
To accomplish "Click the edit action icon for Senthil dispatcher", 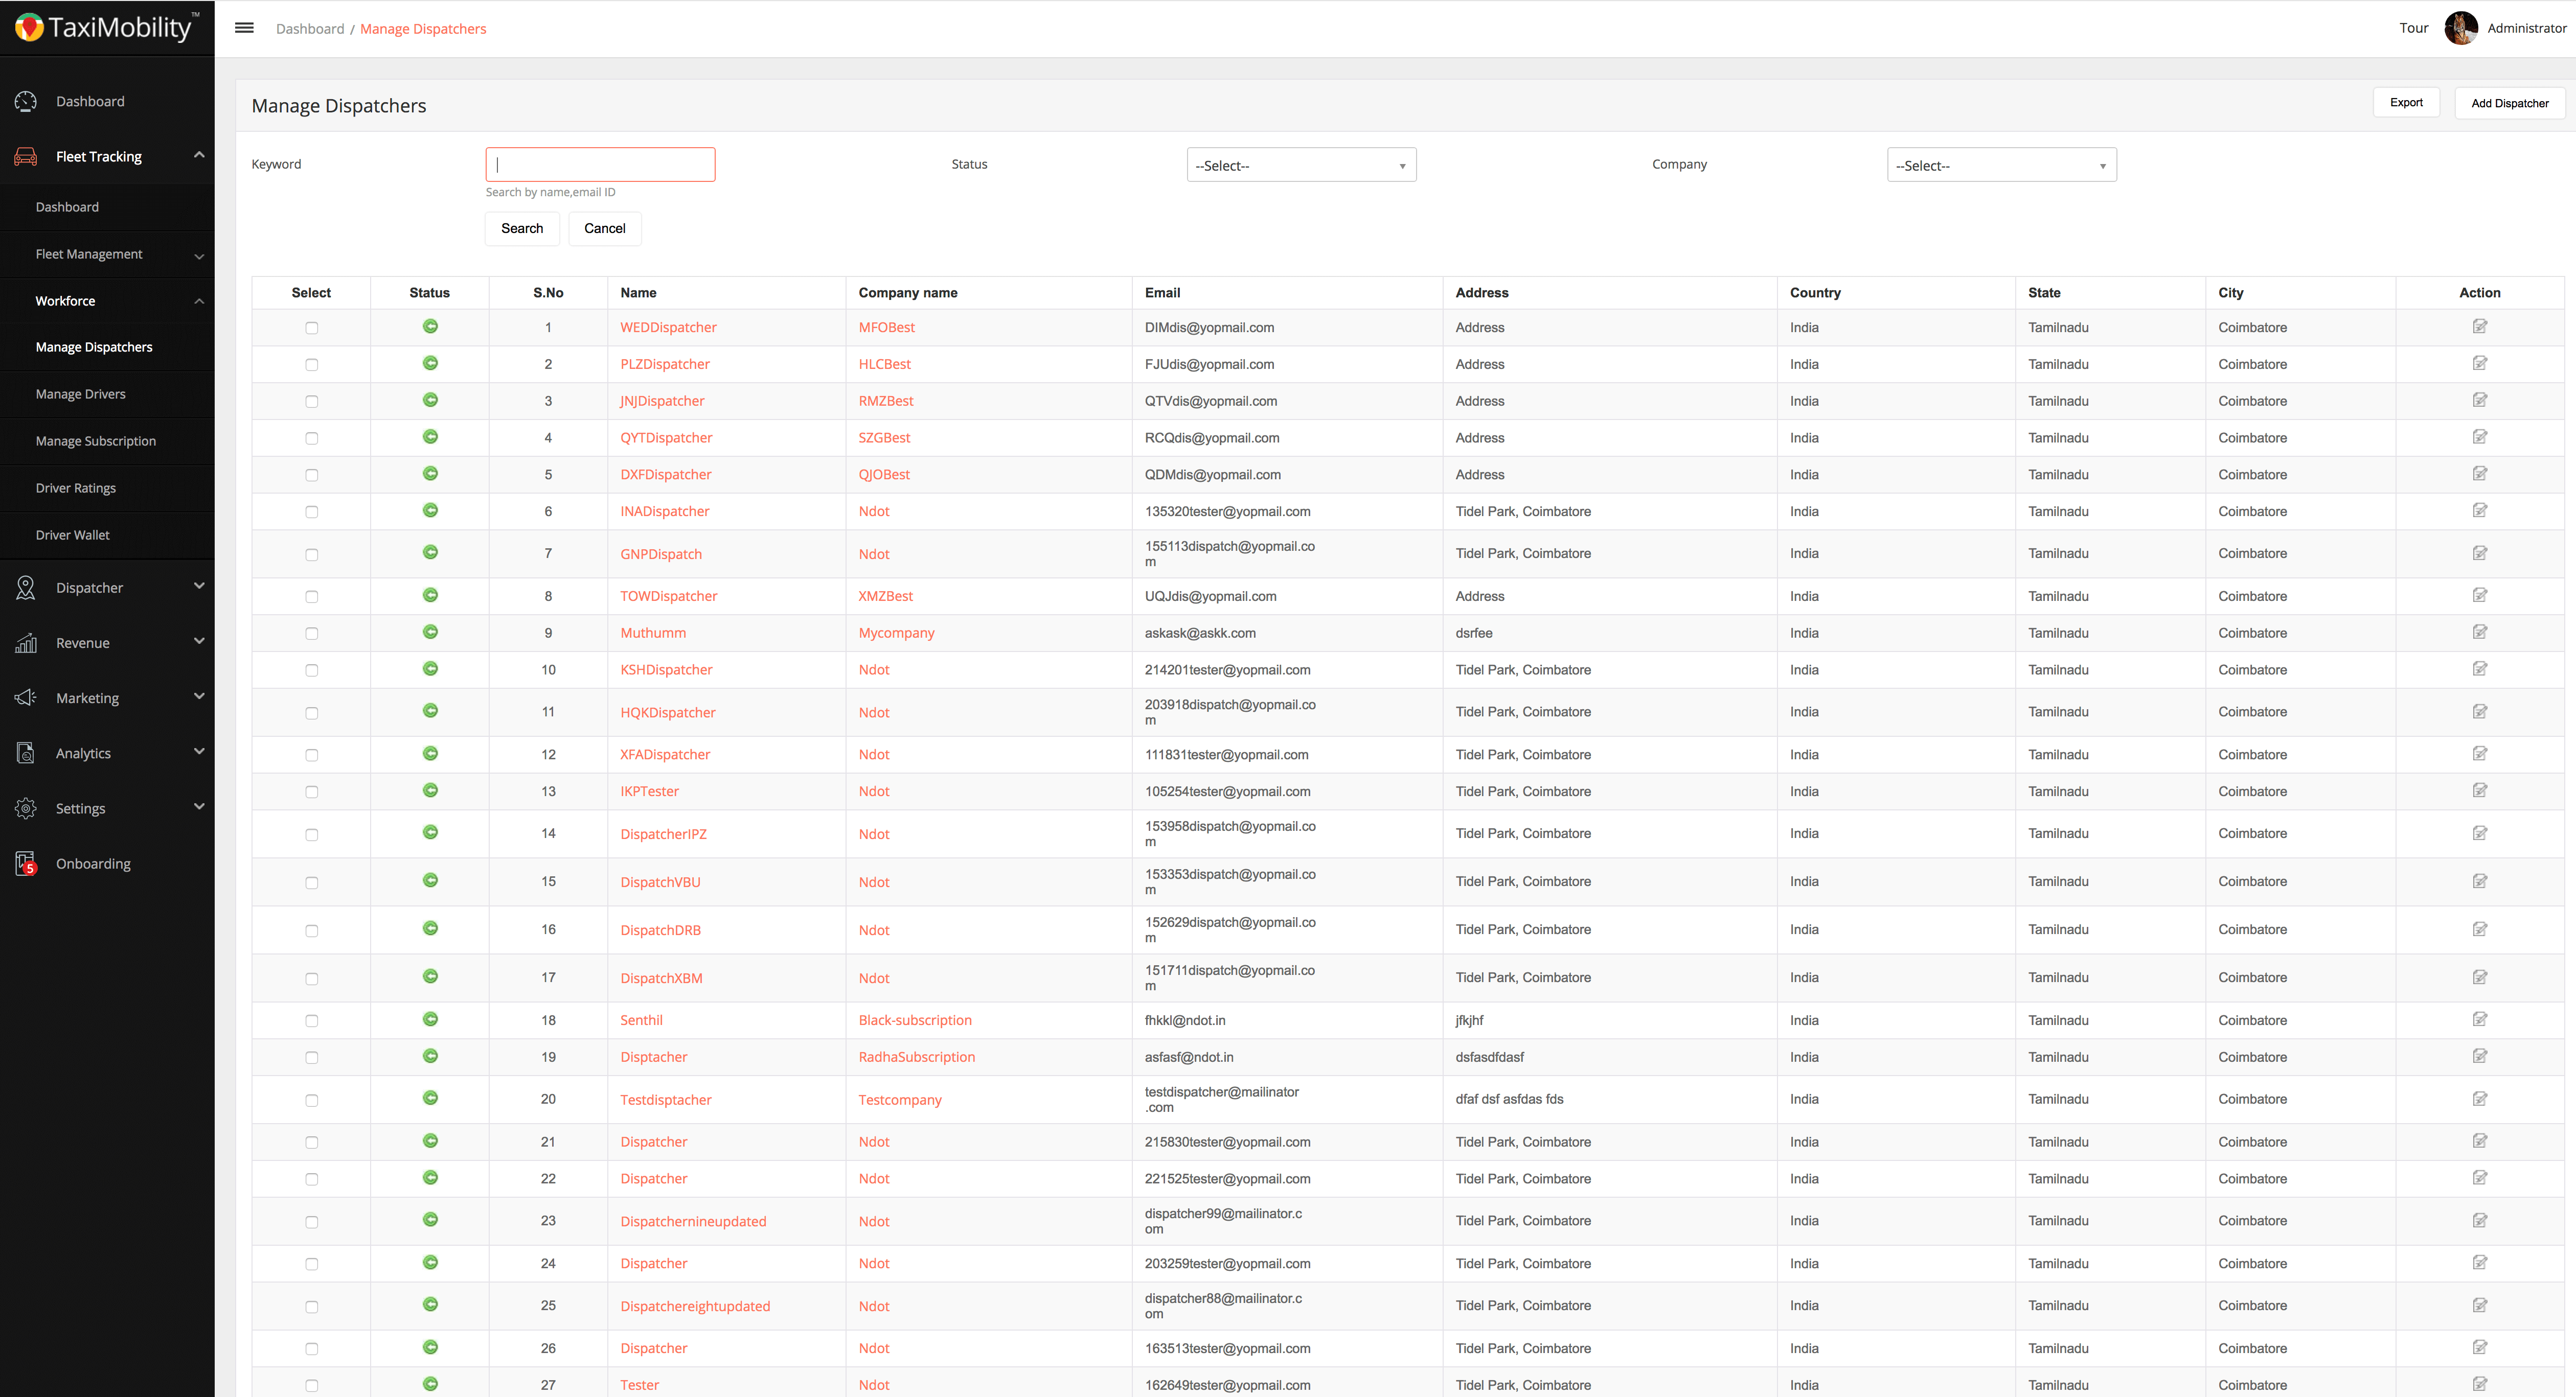I will click(2480, 1018).
